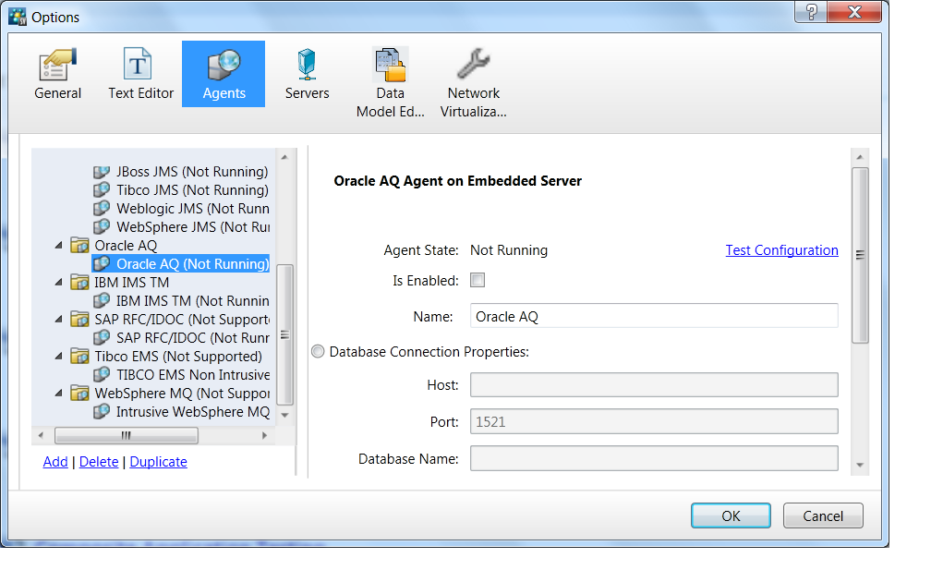This screenshot has height=582, width=931.
Task: Click the horizontal scrollbar under agent tree
Action: [127, 435]
